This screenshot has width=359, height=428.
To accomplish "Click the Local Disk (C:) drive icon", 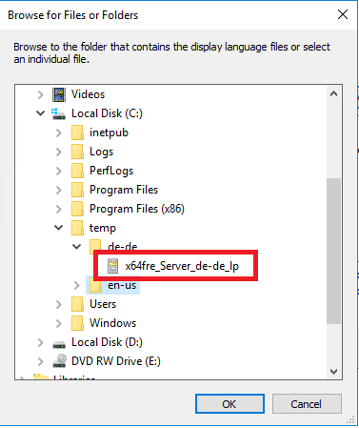I will [59, 113].
